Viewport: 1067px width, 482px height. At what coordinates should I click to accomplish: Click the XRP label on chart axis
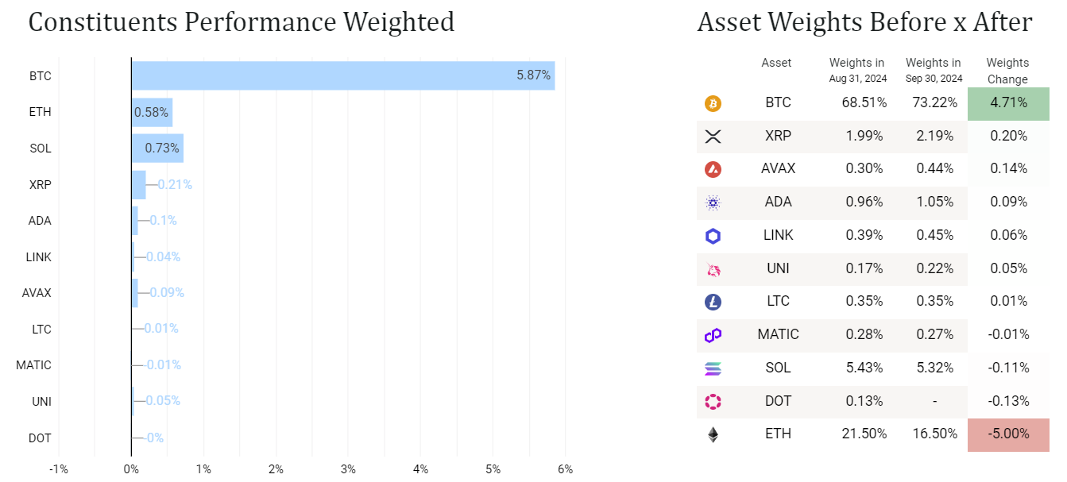(x=39, y=185)
